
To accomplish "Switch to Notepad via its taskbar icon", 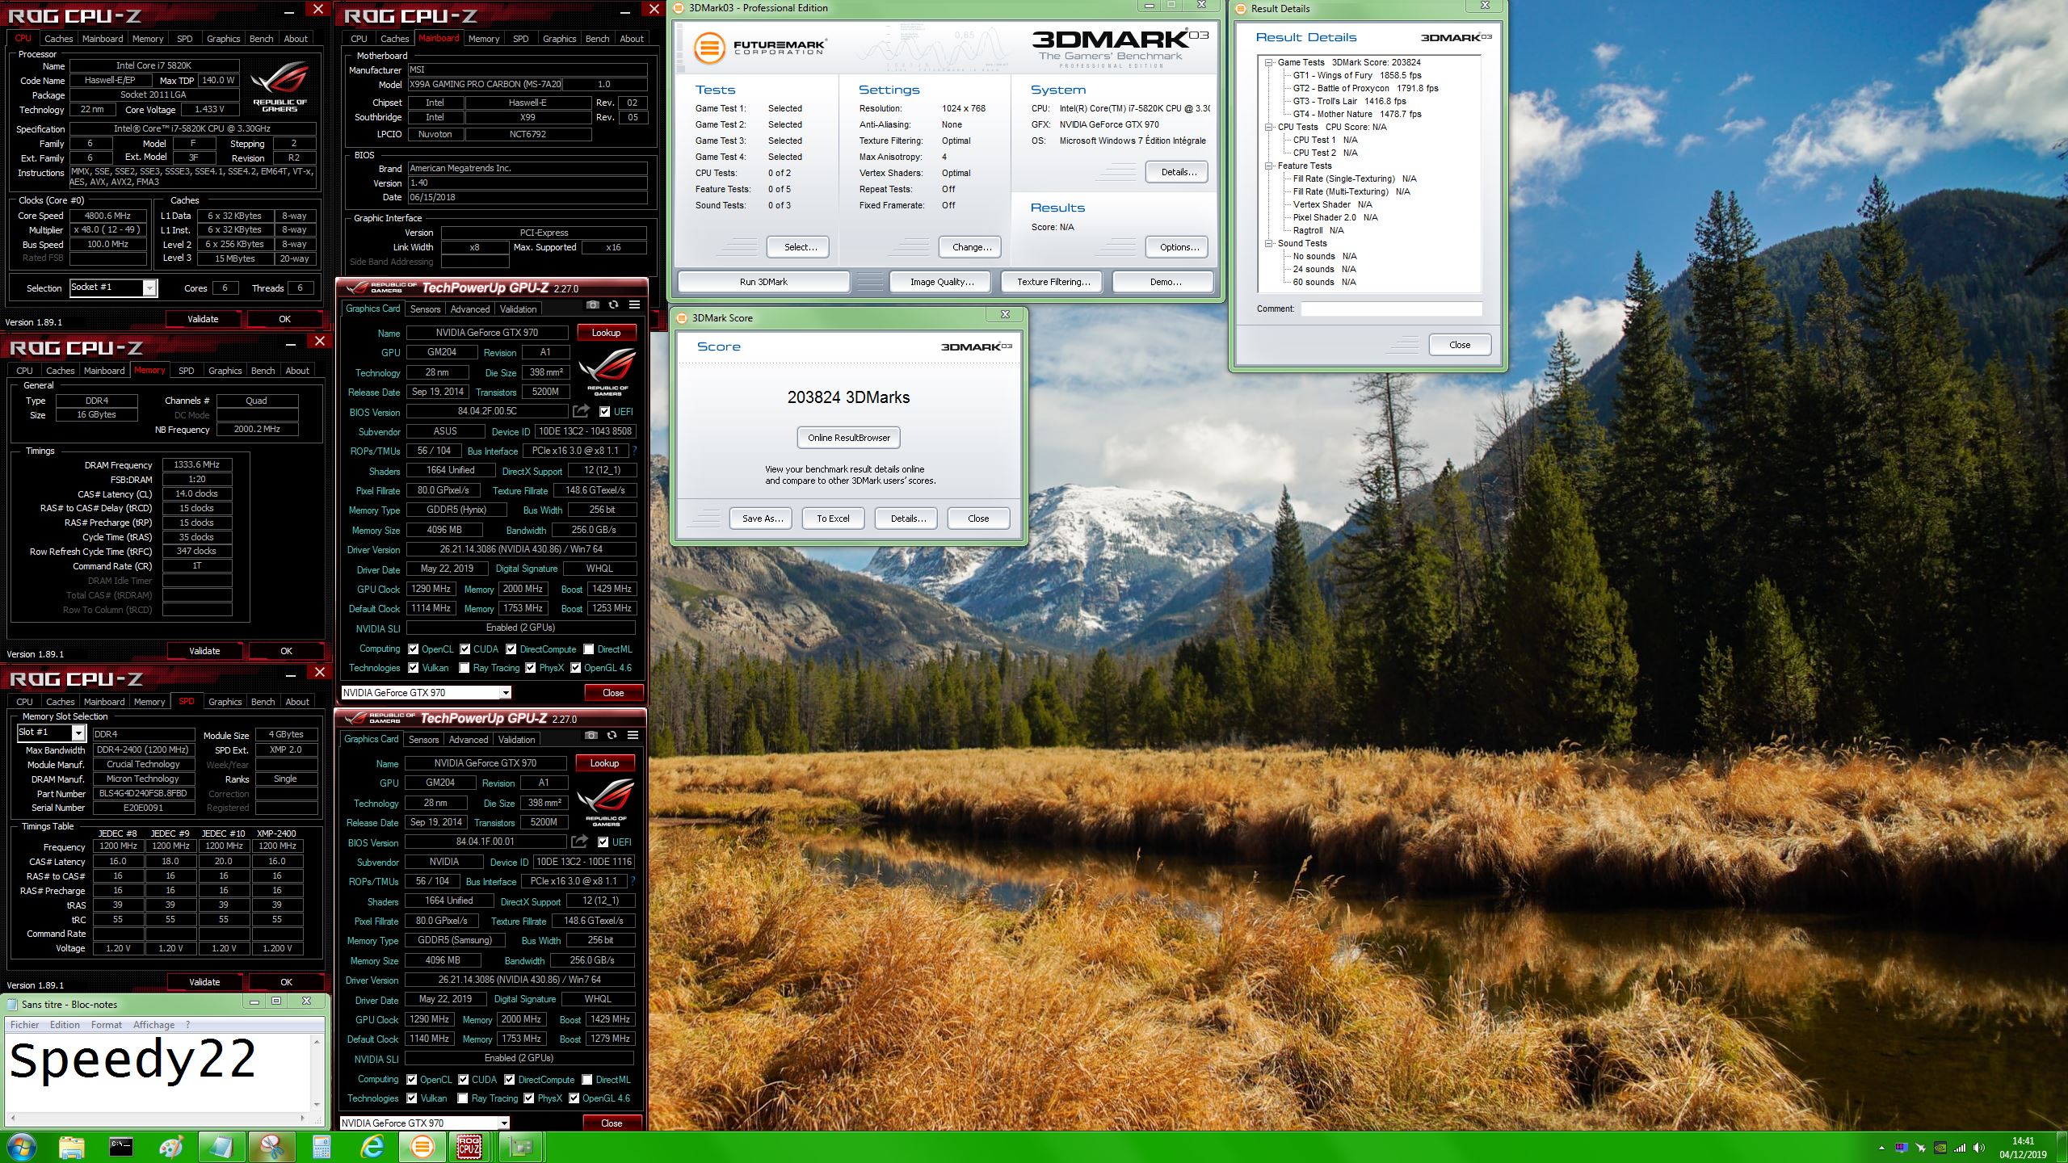I will [x=221, y=1147].
